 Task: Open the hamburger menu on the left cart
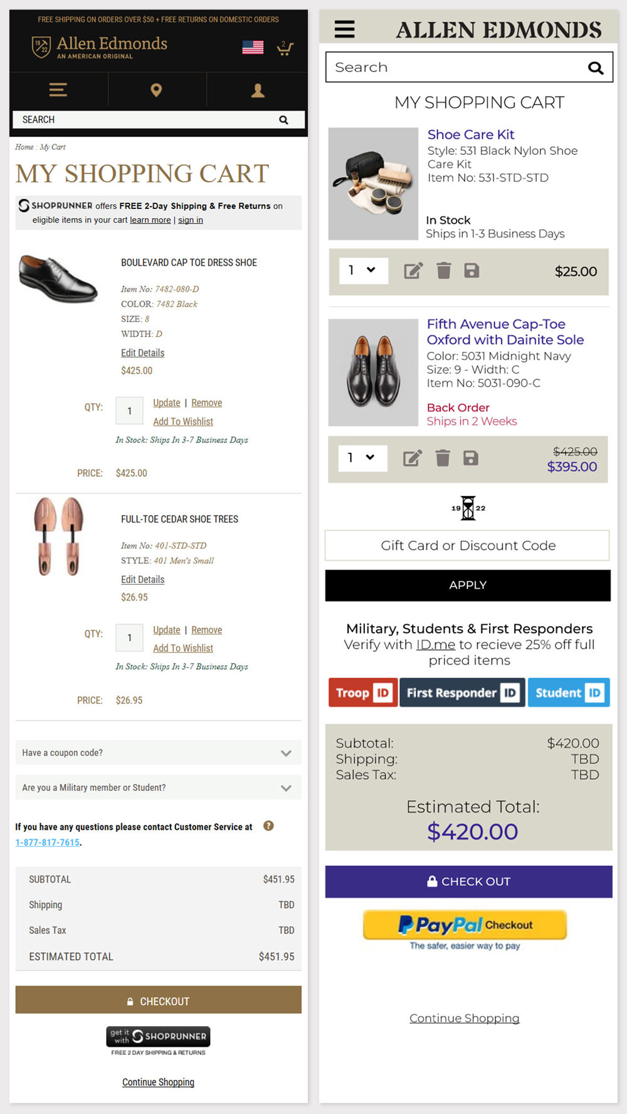tap(58, 90)
